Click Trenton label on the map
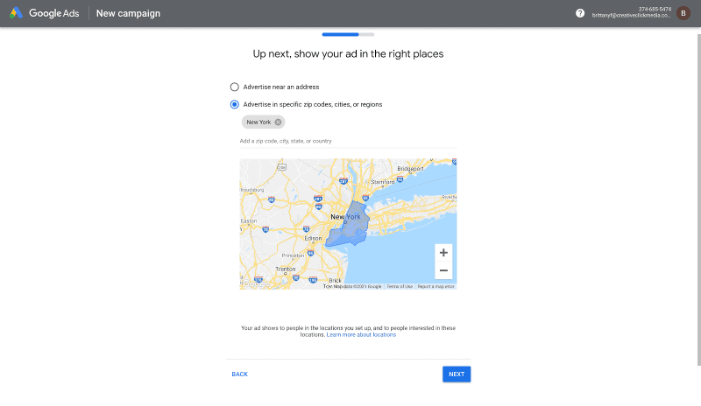Image resolution: width=701 pixels, height=406 pixels. pos(286,269)
